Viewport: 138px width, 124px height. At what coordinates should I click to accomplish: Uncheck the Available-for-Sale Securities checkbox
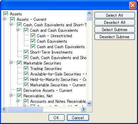click(x=26, y=74)
